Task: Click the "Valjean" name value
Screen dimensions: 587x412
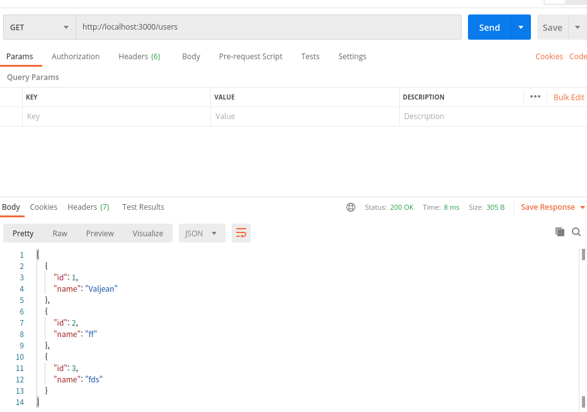Action: click(x=101, y=289)
